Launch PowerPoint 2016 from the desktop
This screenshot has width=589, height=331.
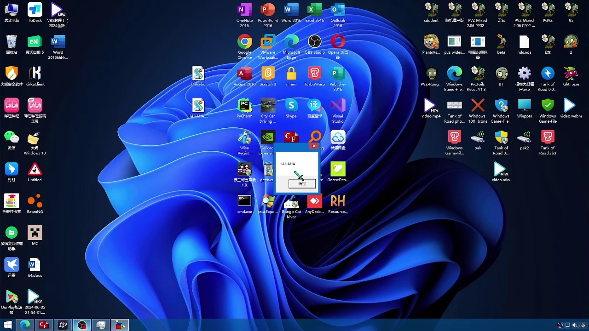pyautogui.click(x=268, y=15)
